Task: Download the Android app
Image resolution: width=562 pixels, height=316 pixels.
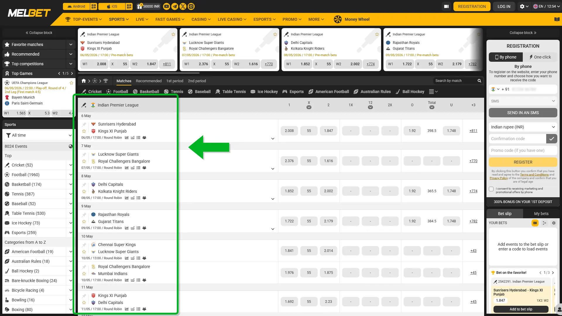Action: click(76, 6)
